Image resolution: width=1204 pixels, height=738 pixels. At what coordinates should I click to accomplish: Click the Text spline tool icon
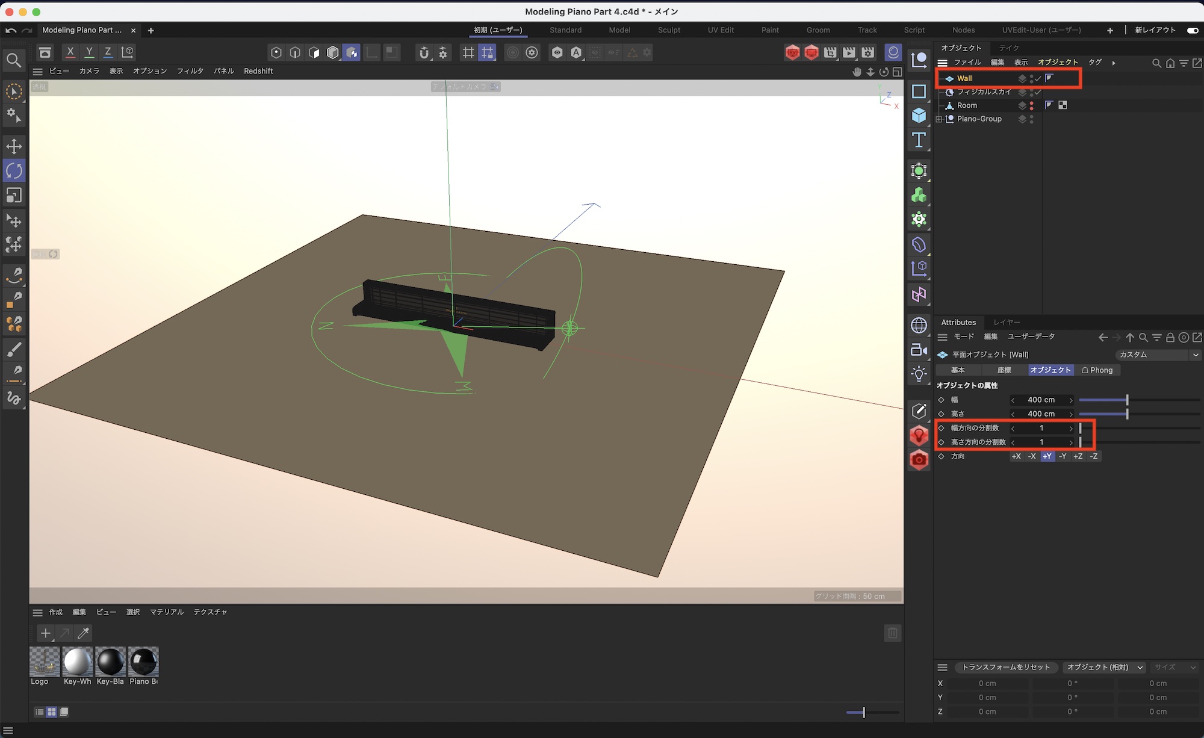919,140
